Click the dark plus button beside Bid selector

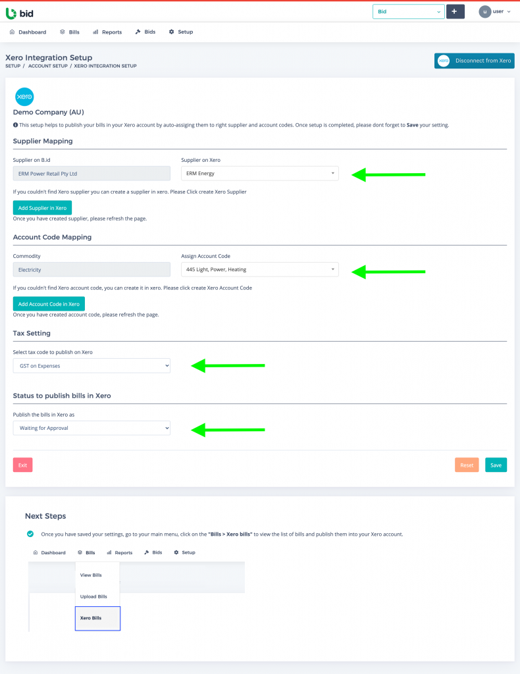(x=455, y=12)
